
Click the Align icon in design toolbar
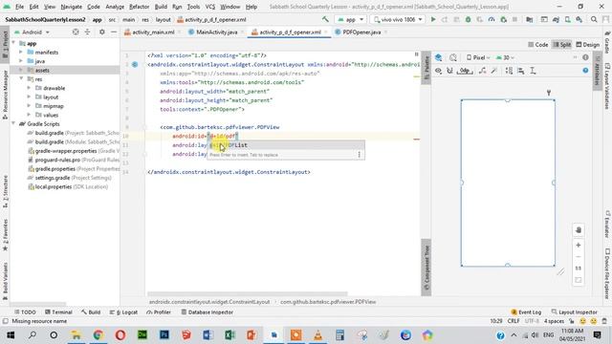click(520, 71)
